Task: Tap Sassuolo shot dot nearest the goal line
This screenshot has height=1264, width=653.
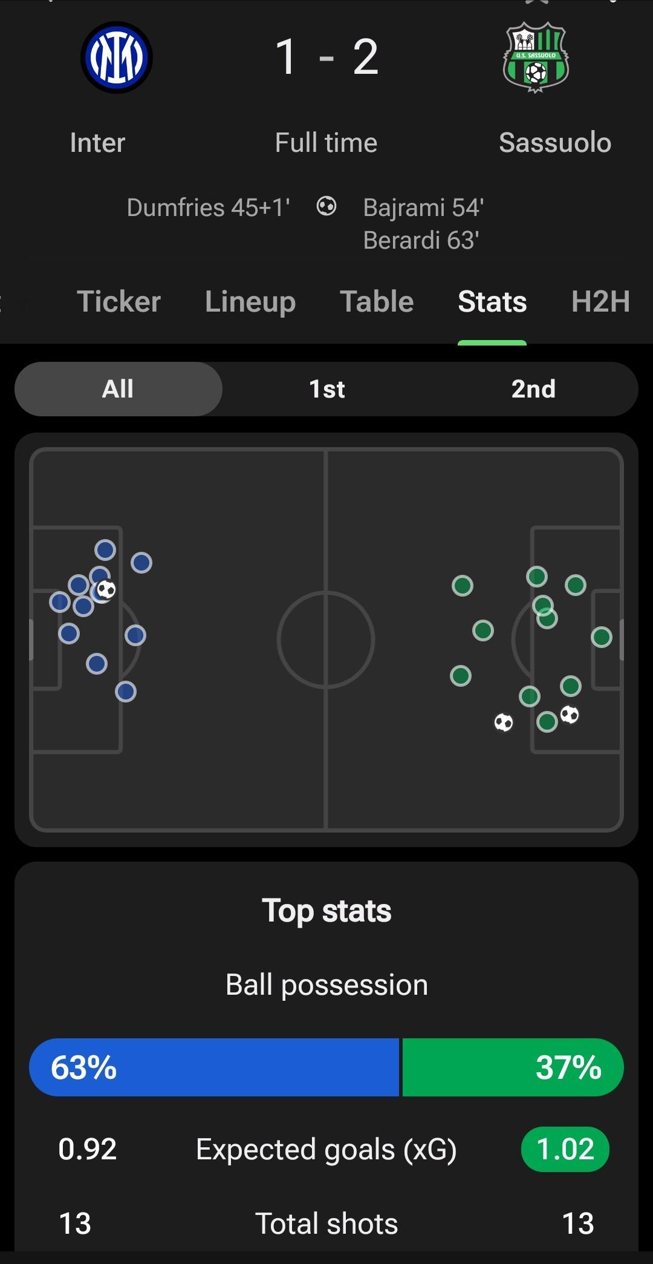Action: click(602, 637)
